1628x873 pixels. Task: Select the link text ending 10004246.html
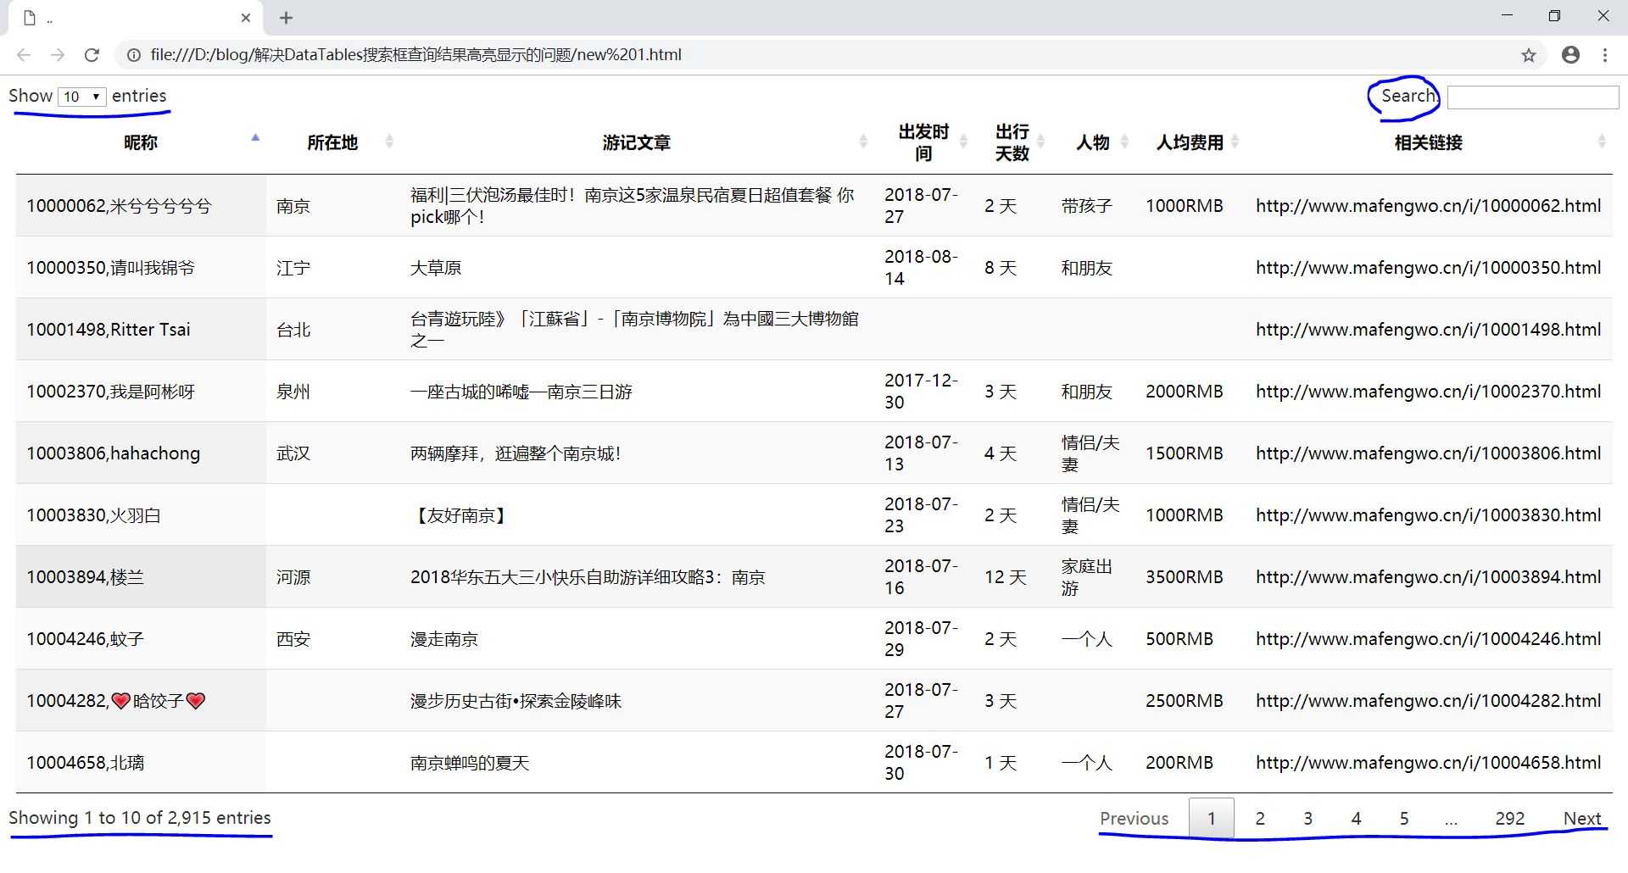(1429, 639)
